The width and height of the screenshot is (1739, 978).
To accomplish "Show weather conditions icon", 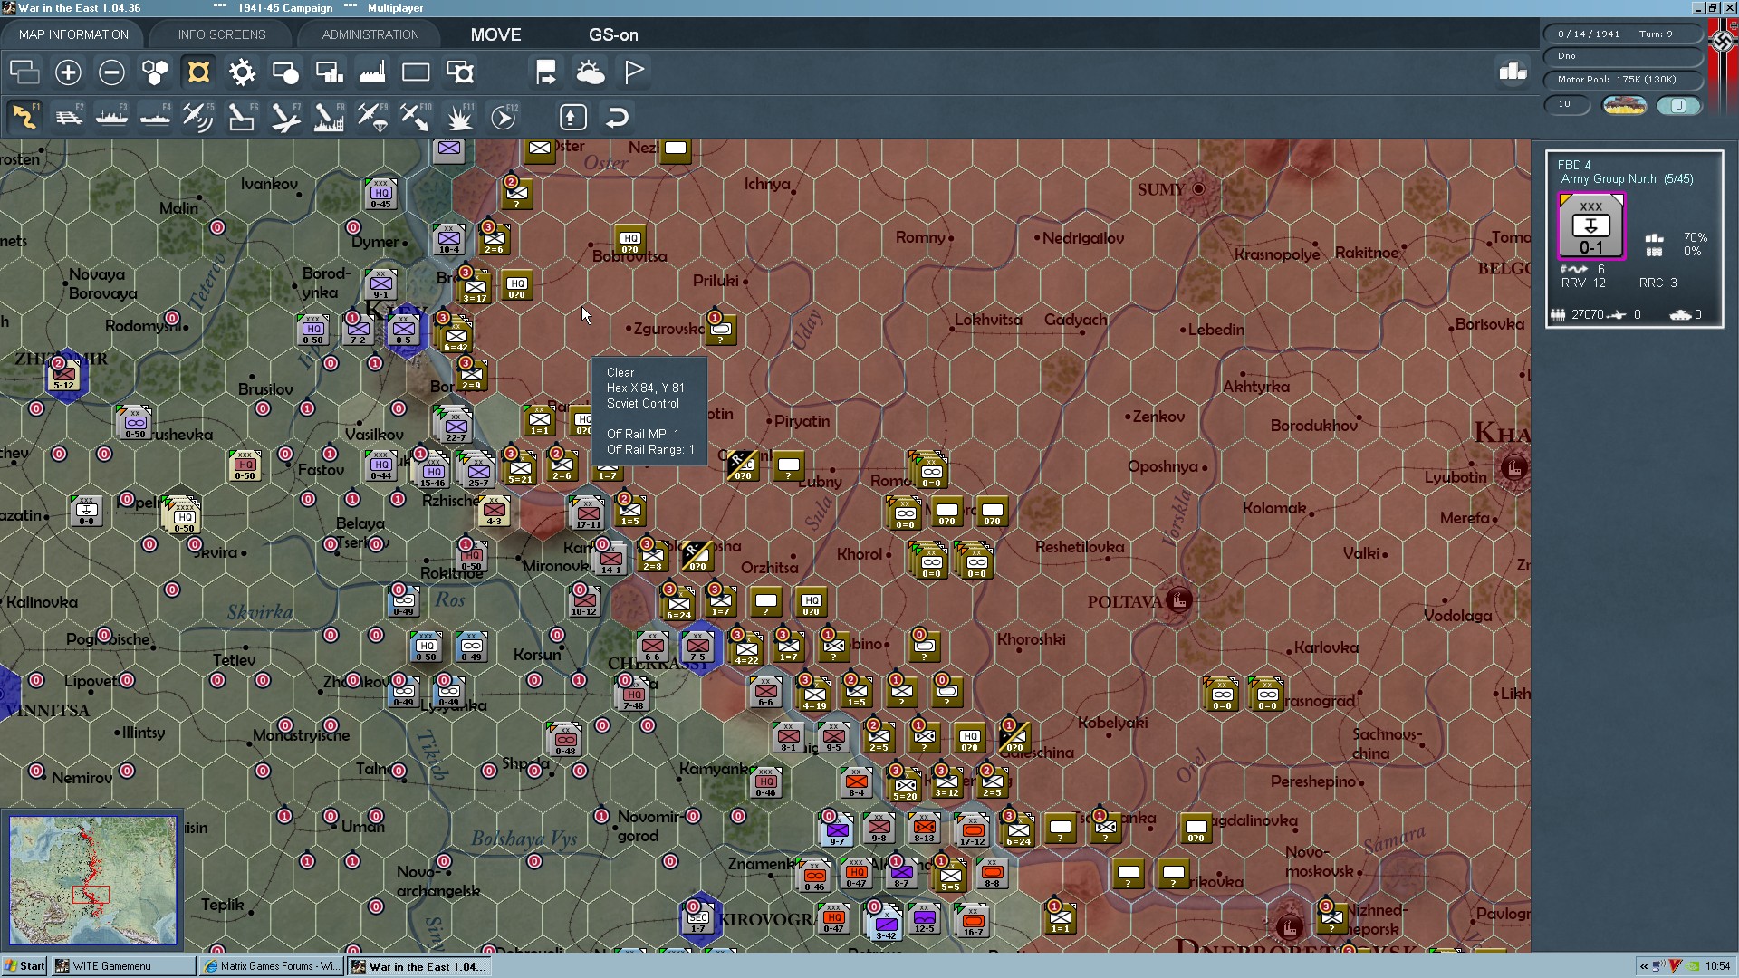I will click(590, 72).
